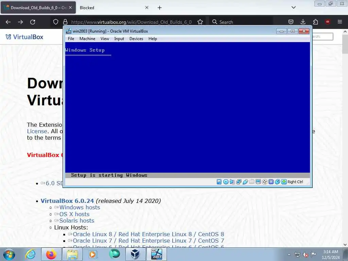Viewport: 348px width, 261px height.
Task: Click optical drive icon in VM status bar
Action: tap(226, 182)
